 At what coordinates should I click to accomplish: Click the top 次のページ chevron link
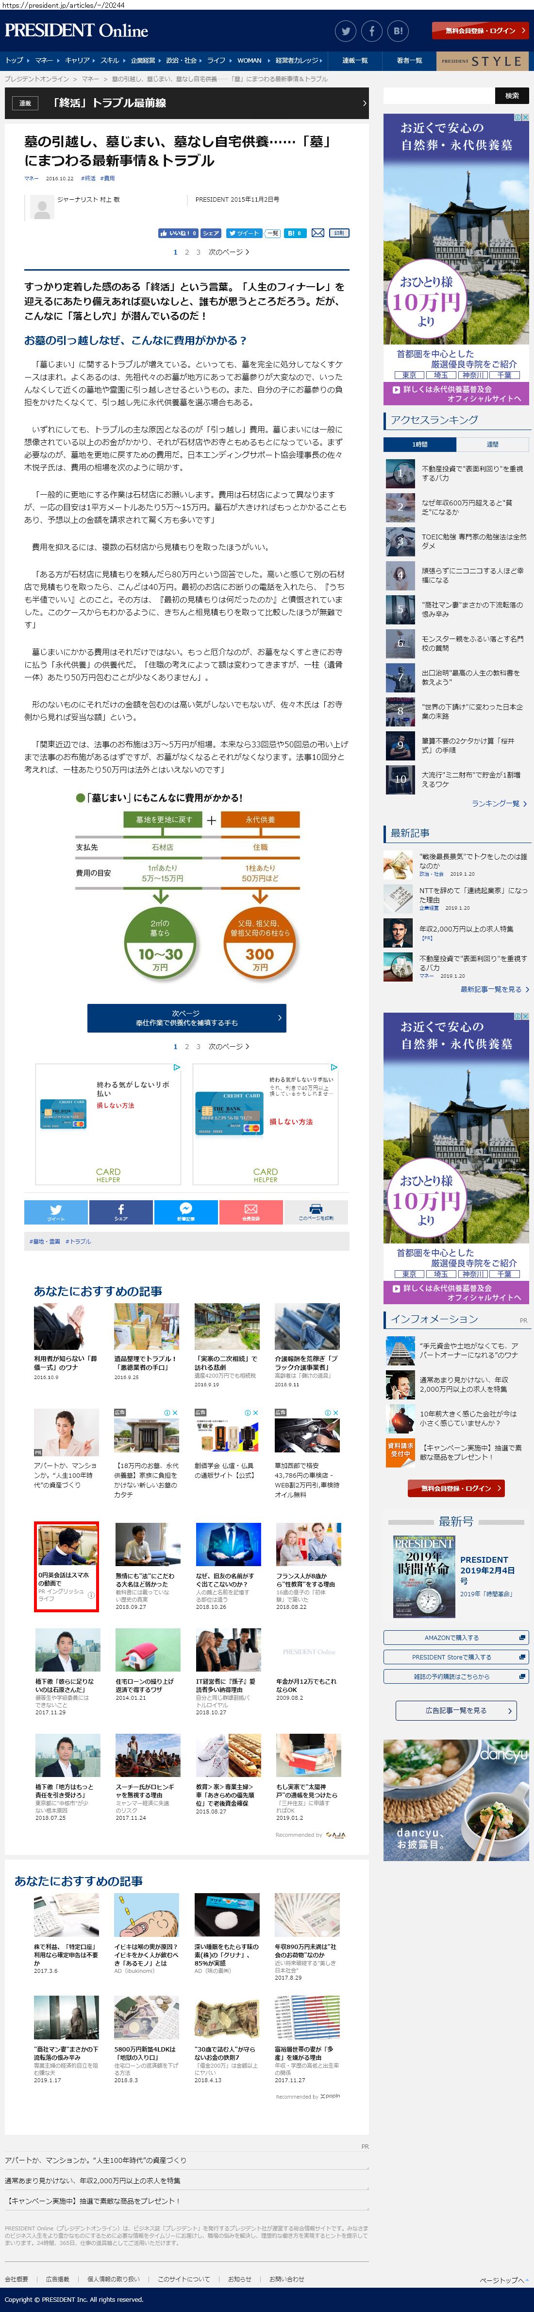click(x=229, y=252)
